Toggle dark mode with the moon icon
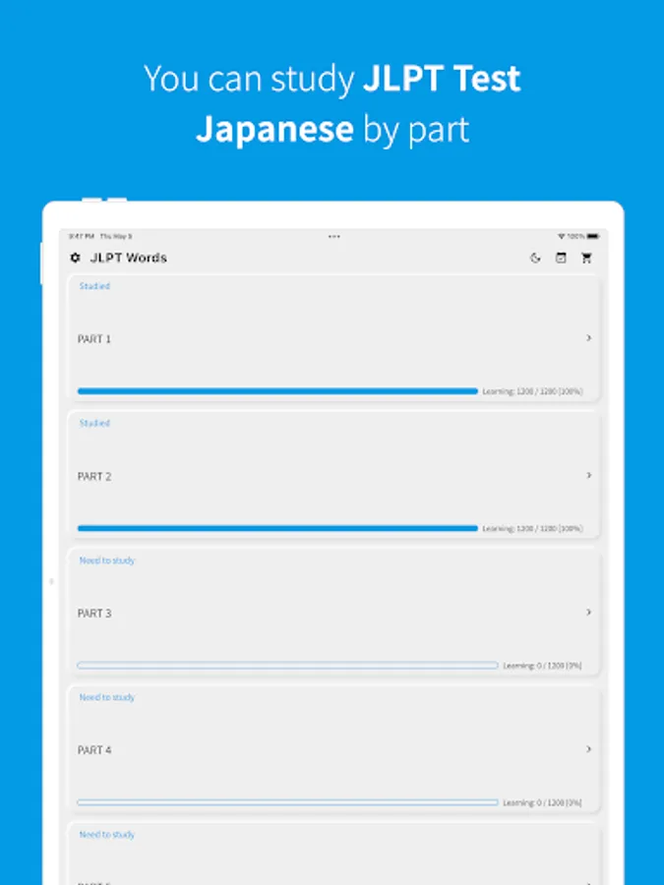This screenshot has height=885, width=664. point(535,258)
